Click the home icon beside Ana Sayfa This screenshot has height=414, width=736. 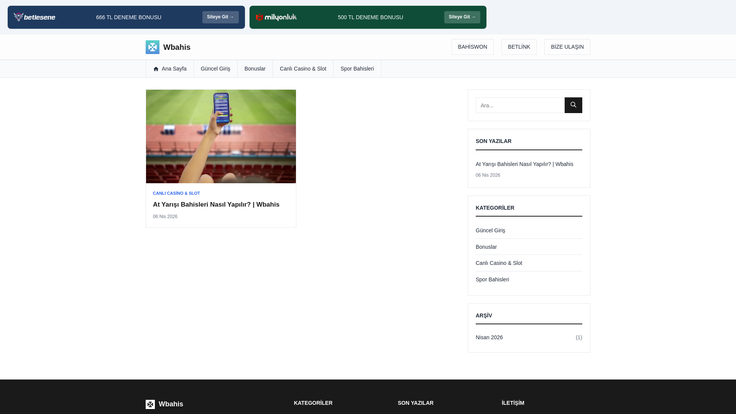point(156,69)
